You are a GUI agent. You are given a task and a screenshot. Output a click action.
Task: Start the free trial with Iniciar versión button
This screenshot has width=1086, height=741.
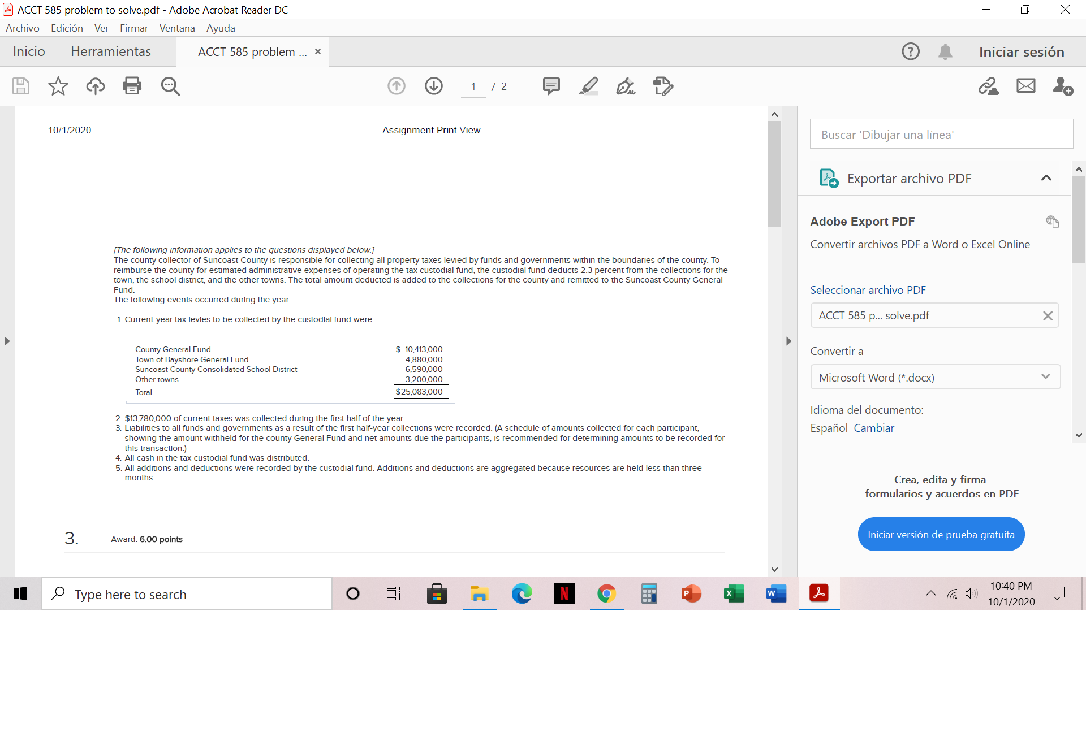pyautogui.click(x=941, y=534)
